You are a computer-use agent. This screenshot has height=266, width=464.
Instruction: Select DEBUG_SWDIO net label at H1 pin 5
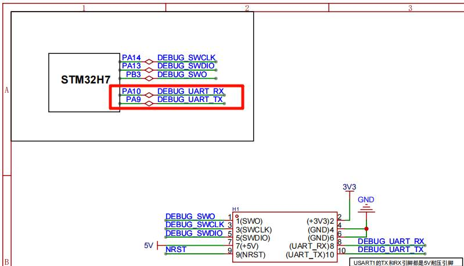pyautogui.click(x=194, y=233)
